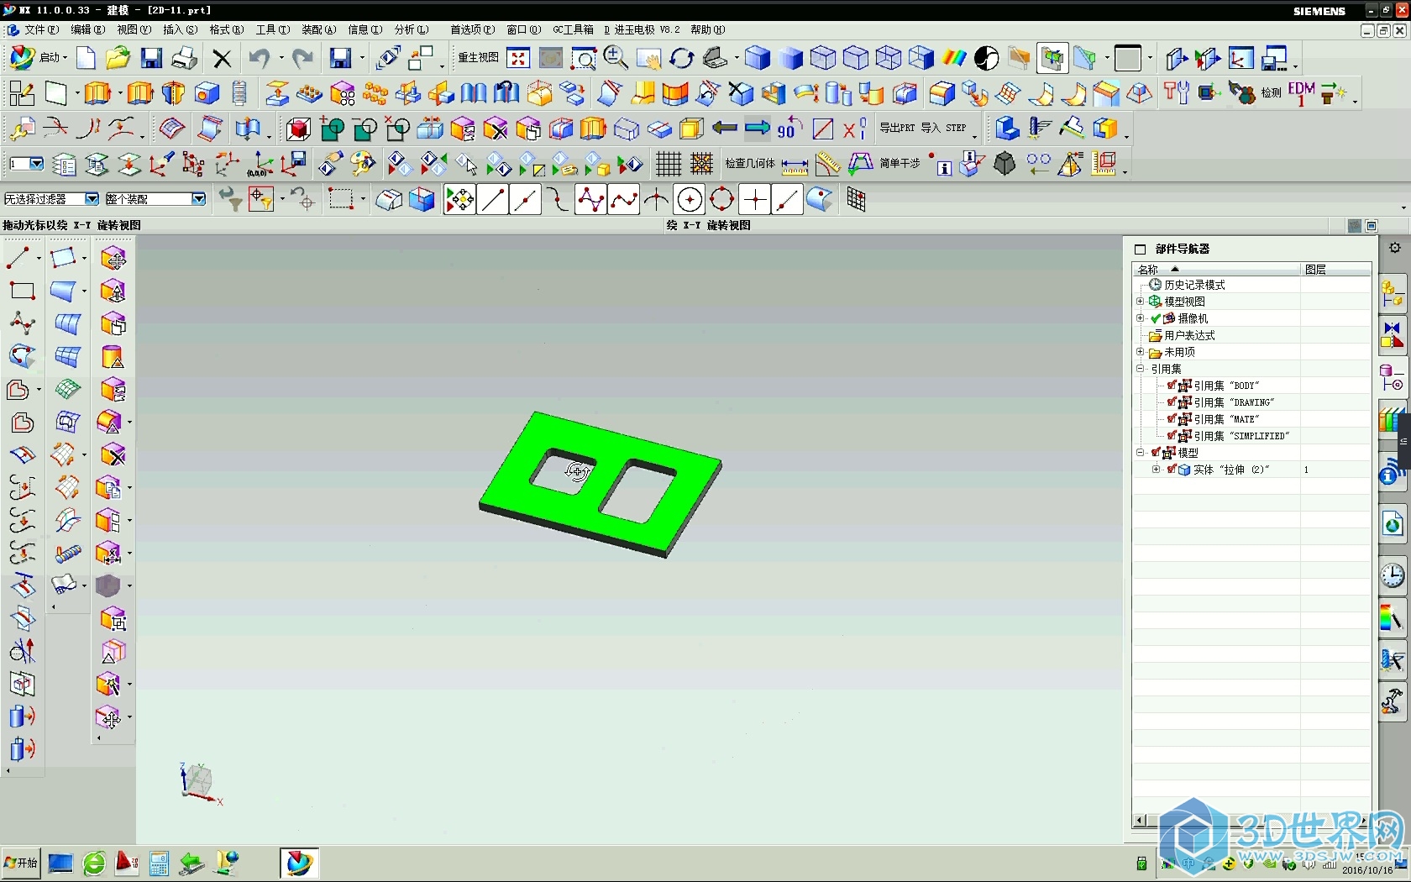Open the 文件(F) menu
Image resolution: width=1411 pixels, height=882 pixels.
(x=41, y=29)
